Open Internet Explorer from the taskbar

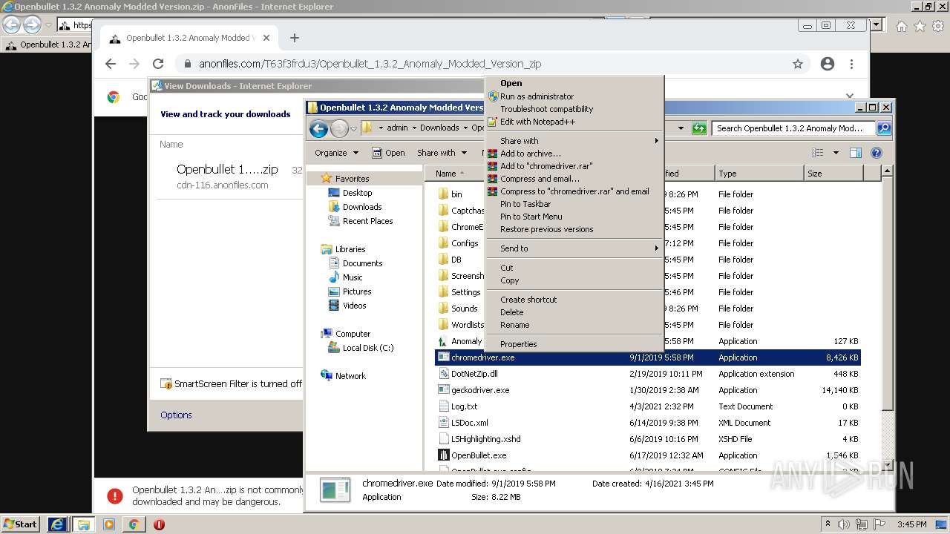click(x=57, y=524)
